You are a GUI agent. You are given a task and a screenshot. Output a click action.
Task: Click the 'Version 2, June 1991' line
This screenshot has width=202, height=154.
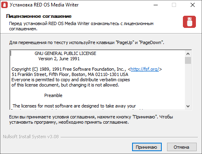click(x=59, y=59)
